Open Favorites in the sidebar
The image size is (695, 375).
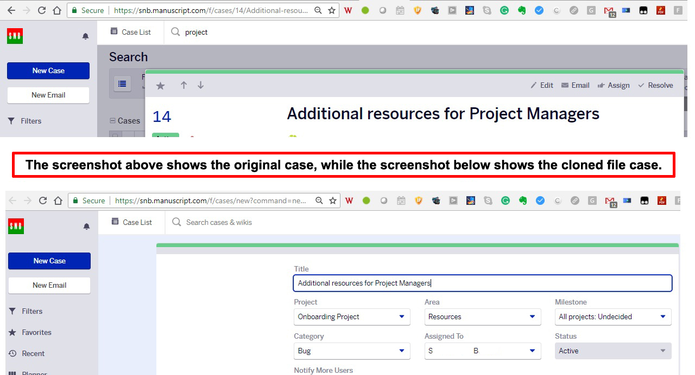point(36,332)
